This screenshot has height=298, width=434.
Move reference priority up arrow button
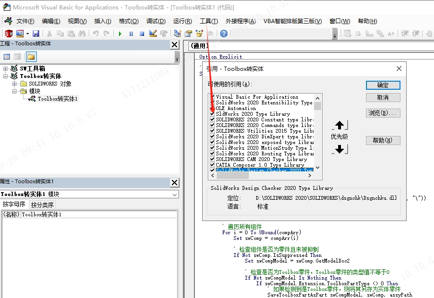[340, 125]
